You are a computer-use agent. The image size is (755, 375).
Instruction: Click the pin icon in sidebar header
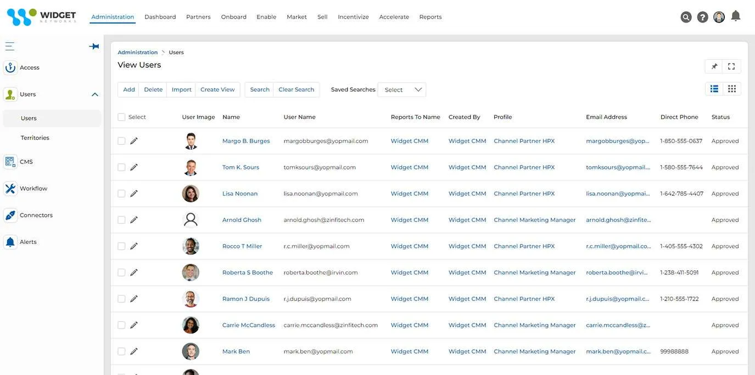pos(94,47)
